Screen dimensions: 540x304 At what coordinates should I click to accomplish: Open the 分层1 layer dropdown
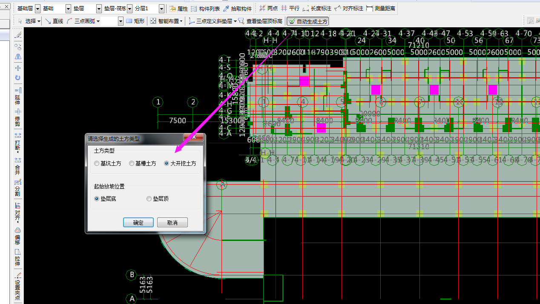pos(161,9)
